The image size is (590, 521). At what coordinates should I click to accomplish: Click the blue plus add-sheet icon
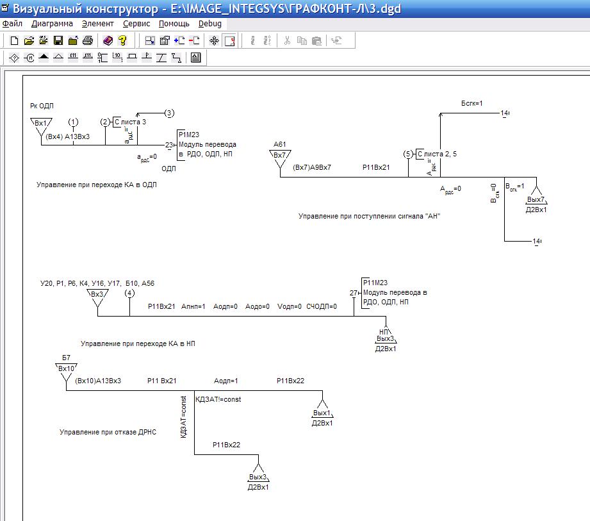179,40
